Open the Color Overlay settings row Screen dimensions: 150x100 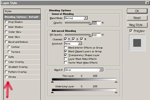[x=22, y=62]
